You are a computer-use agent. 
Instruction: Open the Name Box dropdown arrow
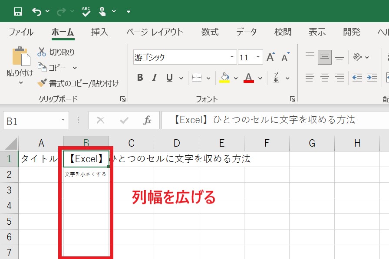coord(63,120)
